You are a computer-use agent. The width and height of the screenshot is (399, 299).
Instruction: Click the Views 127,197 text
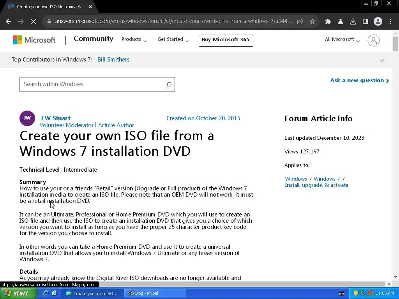pyautogui.click(x=302, y=151)
